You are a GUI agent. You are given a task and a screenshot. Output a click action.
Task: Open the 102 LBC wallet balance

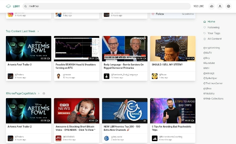[x=198, y=6]
